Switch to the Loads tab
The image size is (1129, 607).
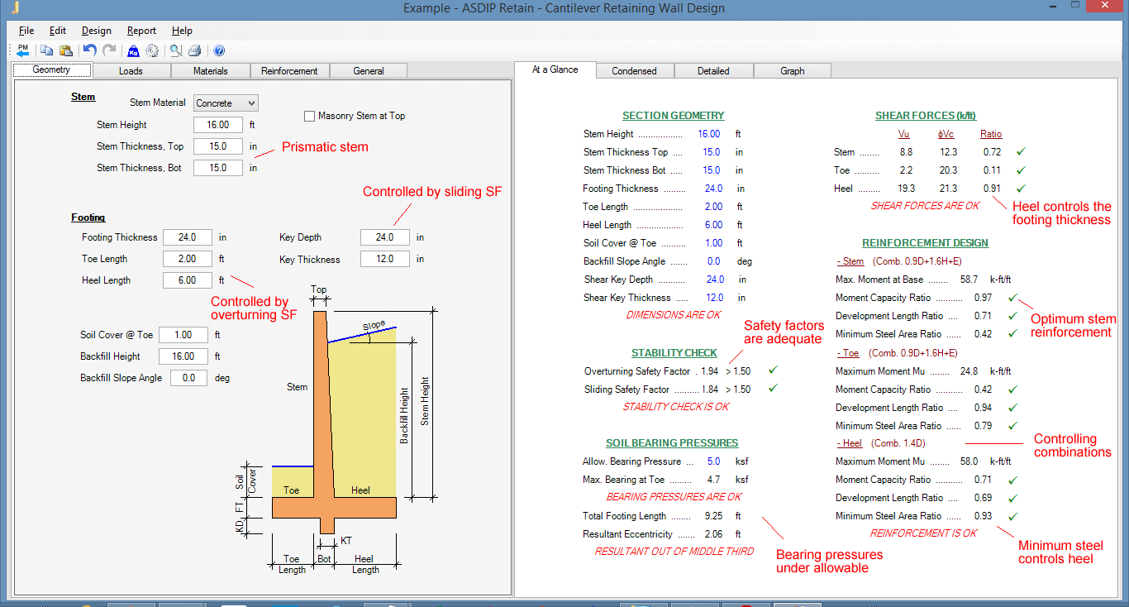click(x=131, y=71)
